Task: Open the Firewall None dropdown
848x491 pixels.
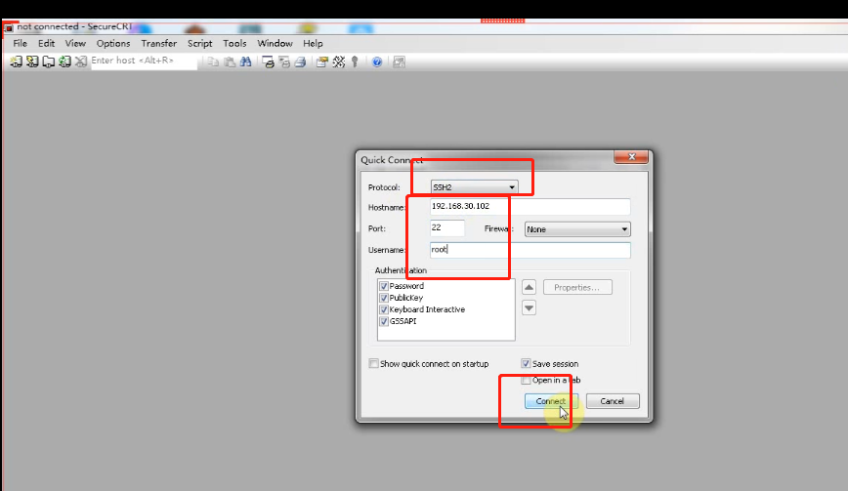Action: coord(577,229)
